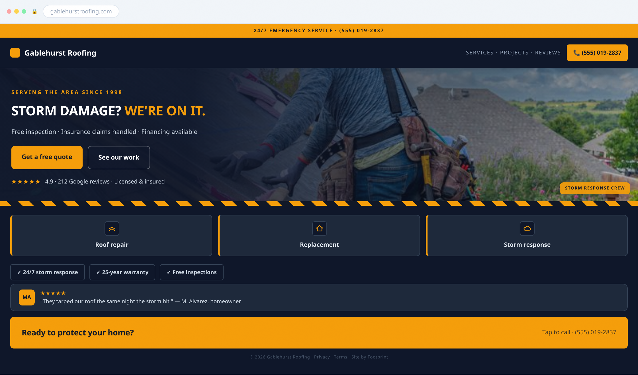Viewport: 638px width, 375px height.
Task: Click the Replacement house icon
Action: click(320, 229)
